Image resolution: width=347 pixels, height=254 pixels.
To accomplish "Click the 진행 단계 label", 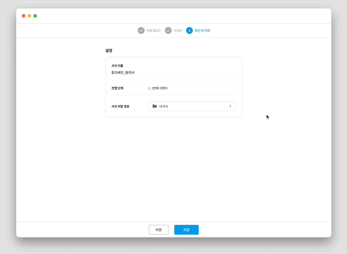I will point(117,88).
